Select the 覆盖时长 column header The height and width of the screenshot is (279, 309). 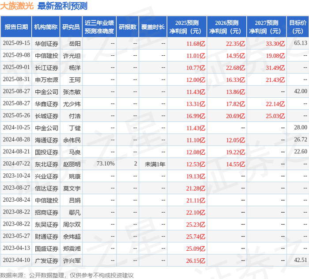coord(153,27)
